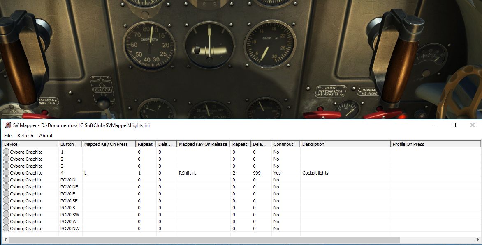The height and width of the screenshot is (245, 482).
Task: Click status circle for POV0 SE row
Action: 6,201
